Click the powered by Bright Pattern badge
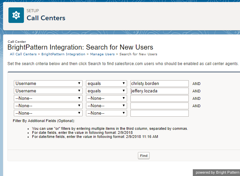Image resolution: width=240 pixels, height=176 pixels. coord(216,173)
